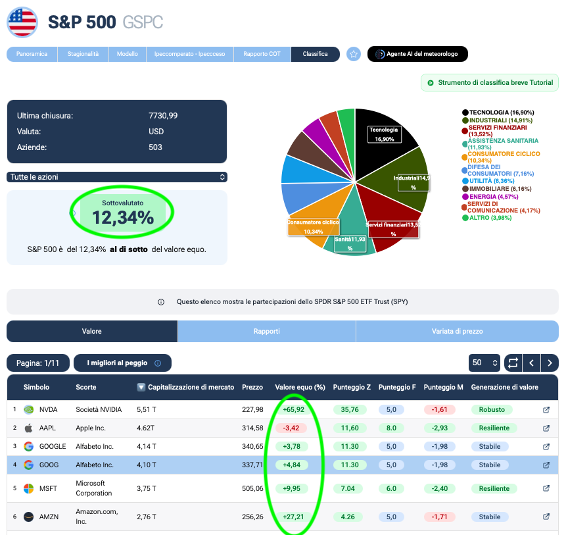Open Strumento di classifica breve Tutorial

pyautogui.click(x=490, y=83)
